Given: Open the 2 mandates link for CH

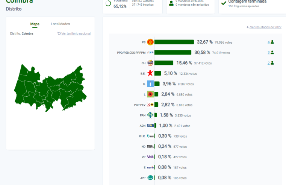Looking at the screenshot, I should coord(268,63).
